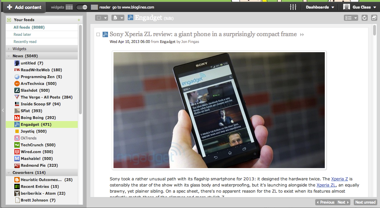Open the Gus Class account menu
Image resolution: width=380 pixels, height=208 pixels.
(x=364, y=7)
